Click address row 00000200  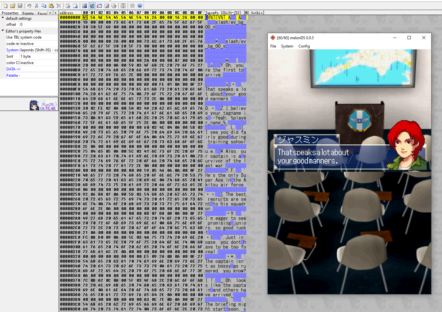pos(70,171)
